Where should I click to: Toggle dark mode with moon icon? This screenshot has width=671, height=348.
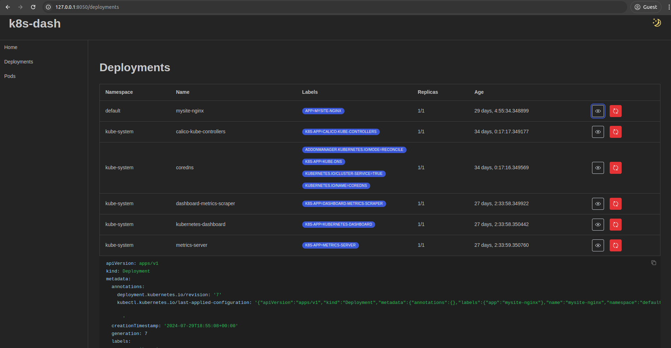(657, 23)
